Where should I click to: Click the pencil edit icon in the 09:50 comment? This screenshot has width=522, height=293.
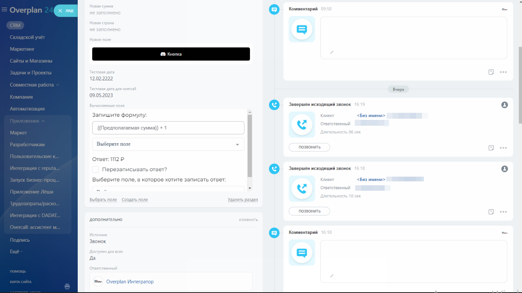pyautogui.click(x=332, y=52)
